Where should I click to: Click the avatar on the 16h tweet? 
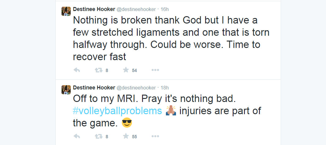coord(66,11)
